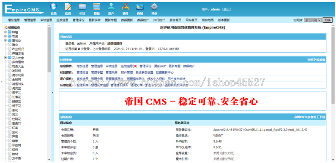Open the 用户 (User) person icon
The height and width of the screenshot is (163, 336).
click(x=111, y=7)
